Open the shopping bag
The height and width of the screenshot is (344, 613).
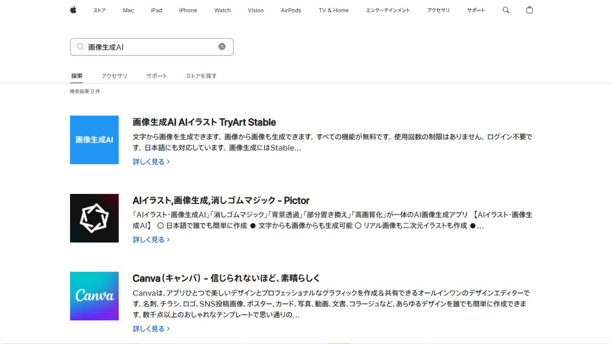click(530, 10)
